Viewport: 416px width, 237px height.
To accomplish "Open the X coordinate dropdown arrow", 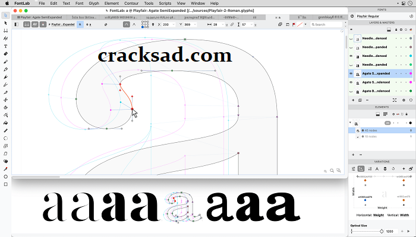I will click(x=174, y=24).
